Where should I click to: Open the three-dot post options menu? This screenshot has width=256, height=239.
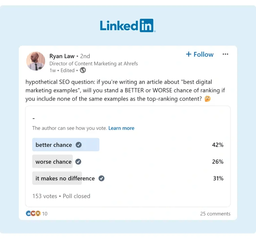[225, 54]
